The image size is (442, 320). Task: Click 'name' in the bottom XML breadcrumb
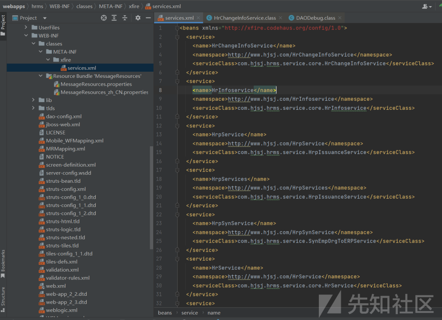[214, 313]
